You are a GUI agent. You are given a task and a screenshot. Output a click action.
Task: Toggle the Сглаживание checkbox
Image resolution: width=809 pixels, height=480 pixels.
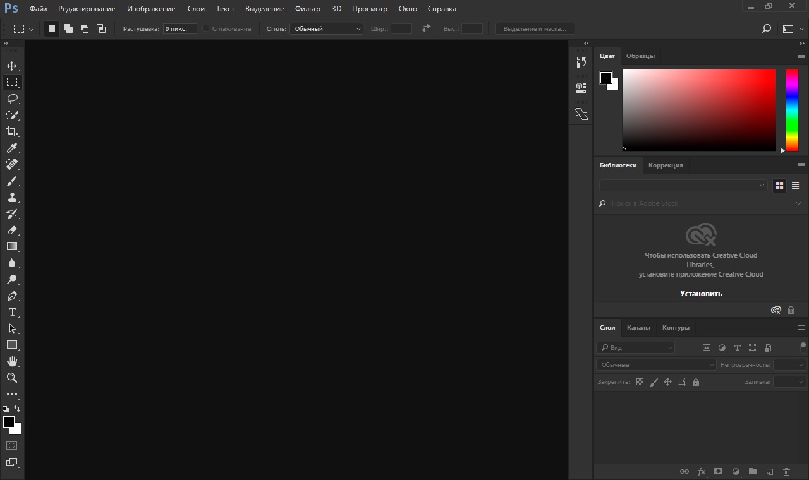[205, 28]
